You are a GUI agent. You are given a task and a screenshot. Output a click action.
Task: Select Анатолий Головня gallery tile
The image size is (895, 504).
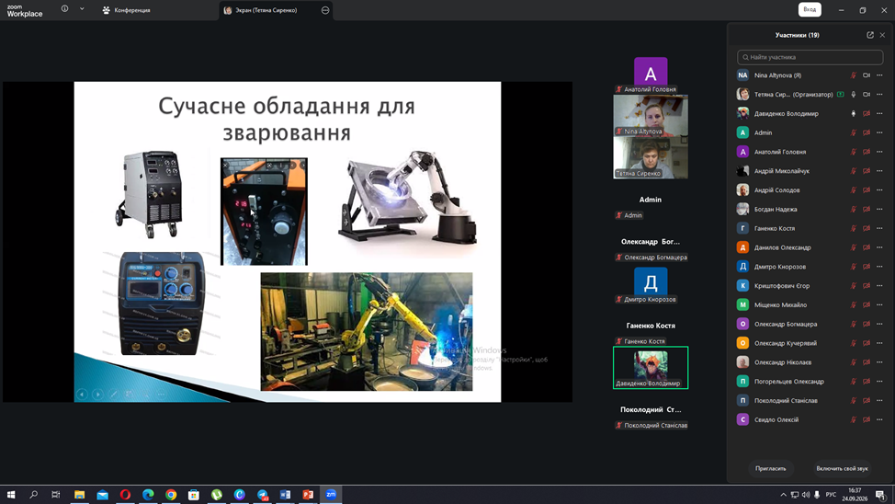tap(651, 74)
